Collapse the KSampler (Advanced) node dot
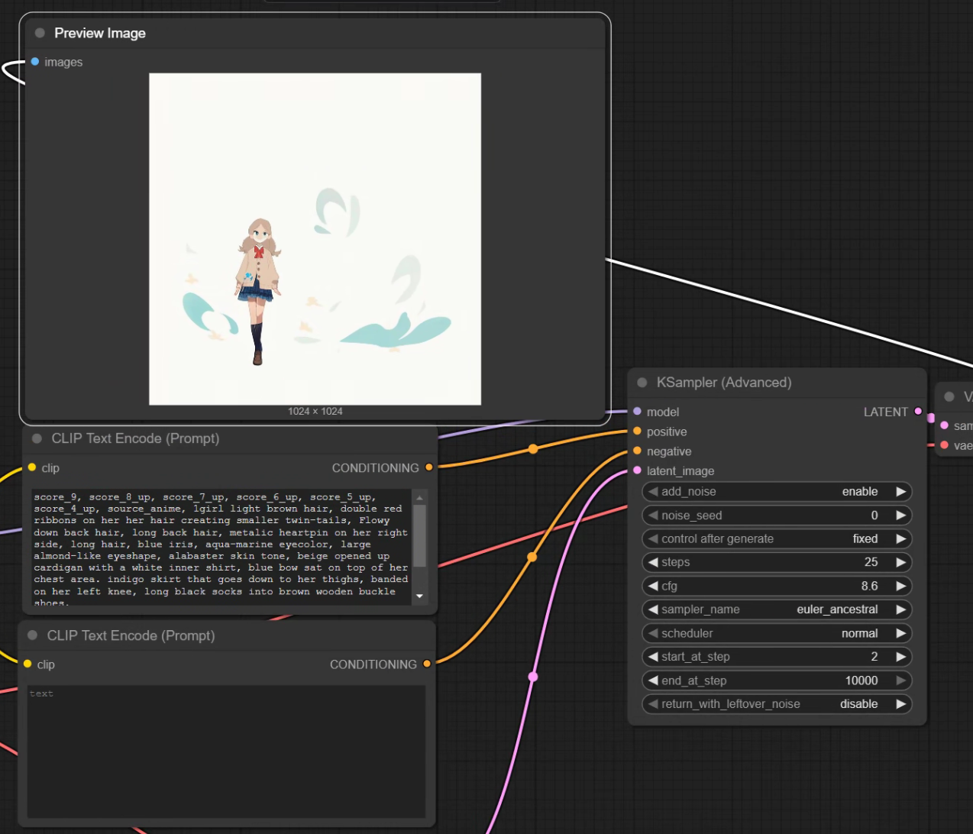The height and width of the screenshot is (834, 973). 642,383
